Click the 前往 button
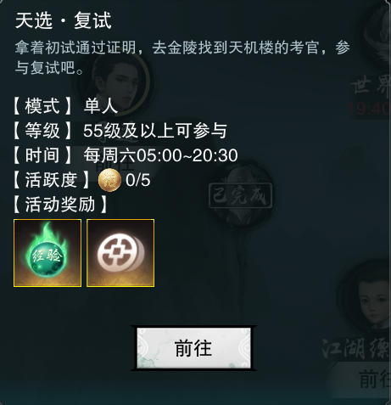This screenshot has height=405, width=391. [x=193, y=348]
